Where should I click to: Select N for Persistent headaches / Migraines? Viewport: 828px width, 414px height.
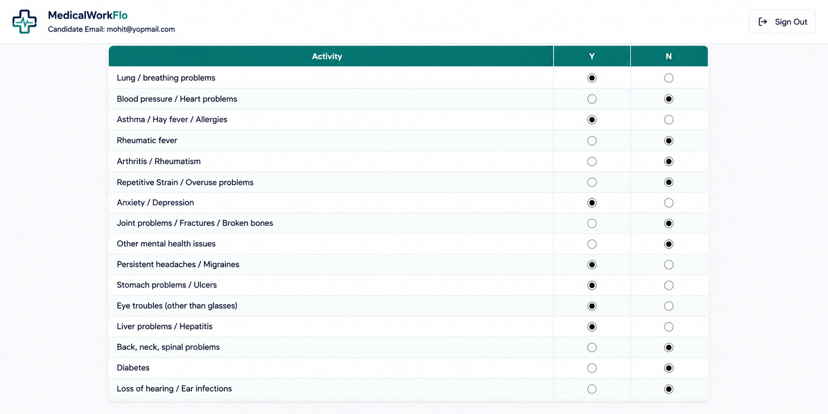click(x=669, y=265)
